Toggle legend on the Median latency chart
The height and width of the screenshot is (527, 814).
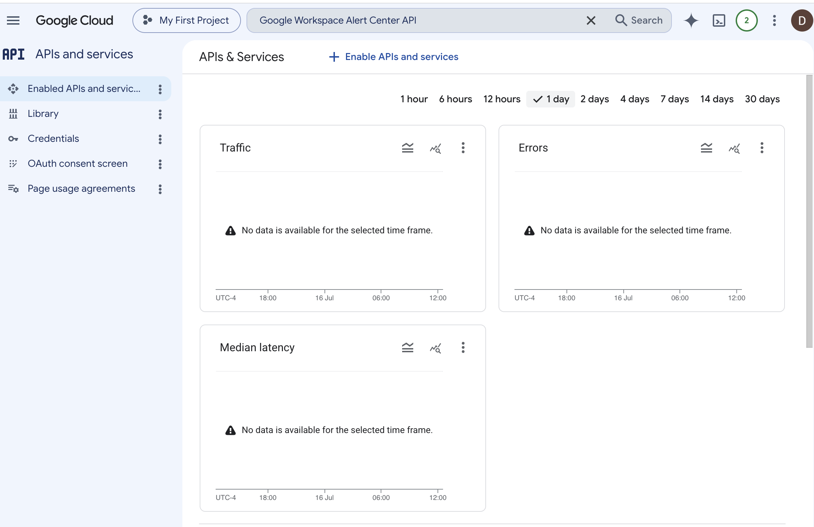click(x=408, y=348)
